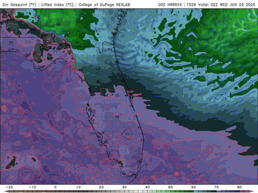Click the '57' dewpoint value on the map
The height and width of the screenshot is (193, 258).
click(x=77, y=42)
